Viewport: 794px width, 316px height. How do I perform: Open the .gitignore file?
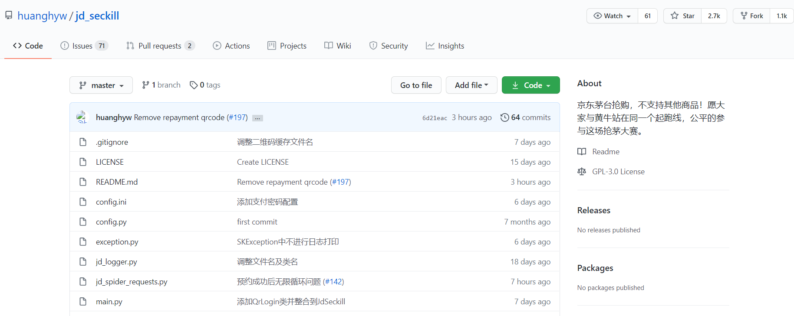point(112,142)
